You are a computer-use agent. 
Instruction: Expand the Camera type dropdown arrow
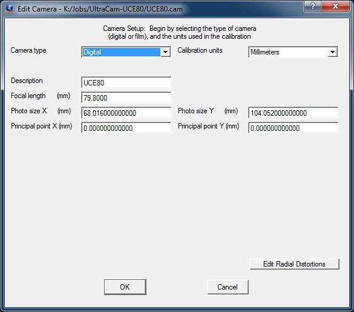point(165,52)
